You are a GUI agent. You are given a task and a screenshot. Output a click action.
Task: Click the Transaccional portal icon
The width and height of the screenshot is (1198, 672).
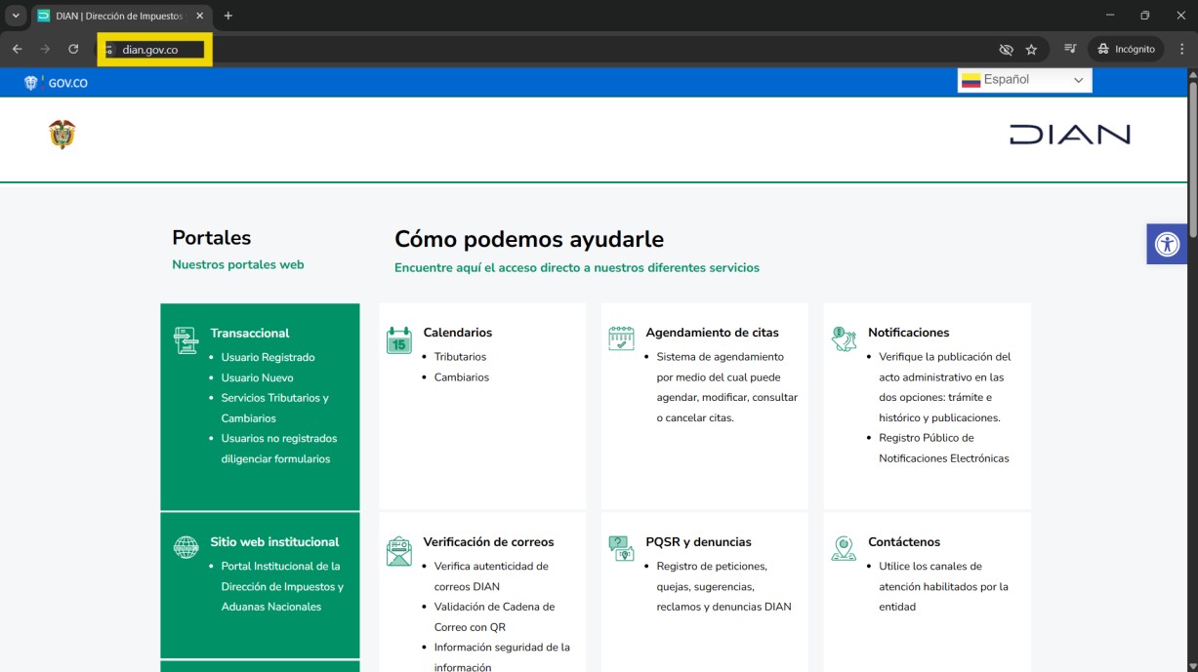click(186, 340)
